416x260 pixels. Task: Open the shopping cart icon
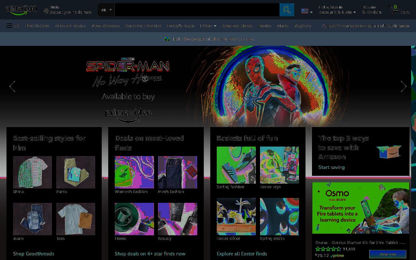pyautogui.click(x=394, y=9)
